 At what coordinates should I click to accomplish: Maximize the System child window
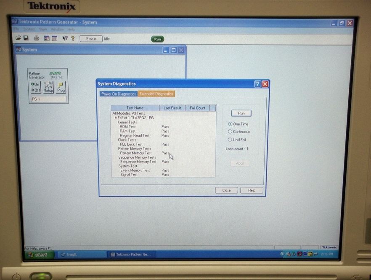click(x=173, y=50)
